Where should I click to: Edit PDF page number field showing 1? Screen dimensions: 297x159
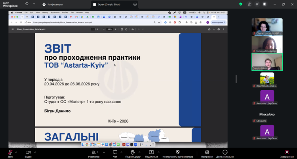(x=93, y=29)
